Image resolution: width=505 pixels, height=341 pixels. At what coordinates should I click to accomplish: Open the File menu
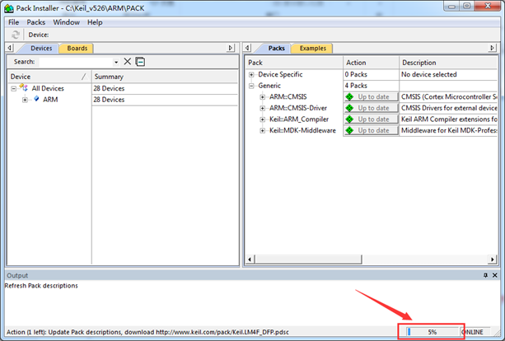coord(13,22)
